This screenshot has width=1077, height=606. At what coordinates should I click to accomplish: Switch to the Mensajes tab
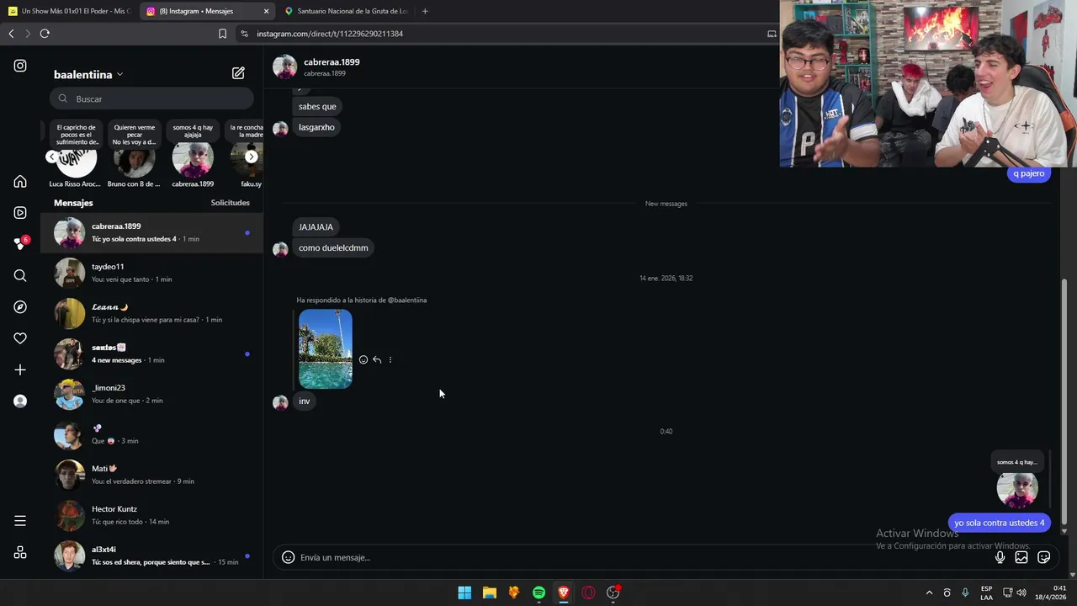point(73,203)
